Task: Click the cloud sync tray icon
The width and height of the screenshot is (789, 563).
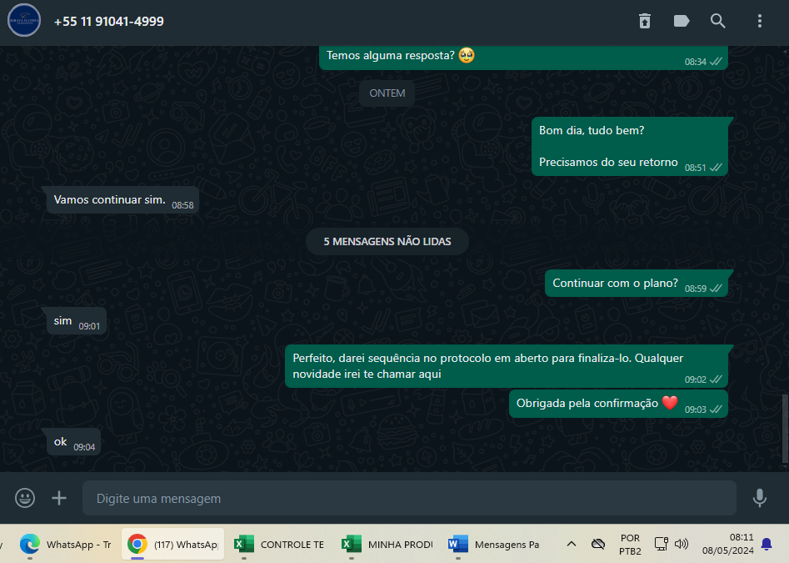Action: pos(597,544)
